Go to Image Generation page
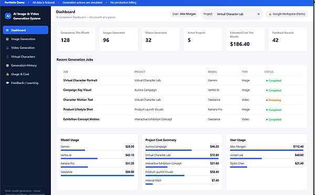 pyautogui.click(x=26, y=39)
